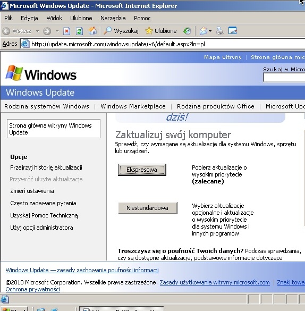Click the Zaktualizuj swój komputer heading
The image size is (305, 311).
[173, 135]
